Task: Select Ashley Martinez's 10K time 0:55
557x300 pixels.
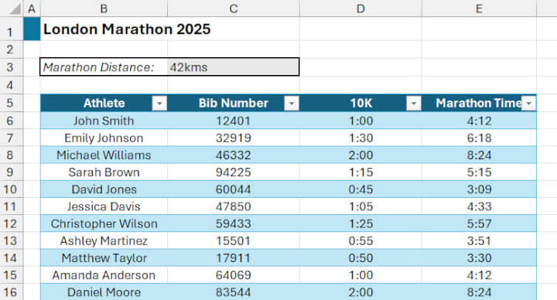Action: 361,240
